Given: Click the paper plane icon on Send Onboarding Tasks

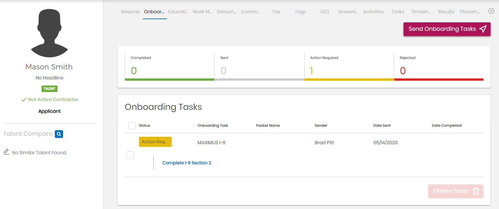Looking at the screenshot, I should coord(483,29).
